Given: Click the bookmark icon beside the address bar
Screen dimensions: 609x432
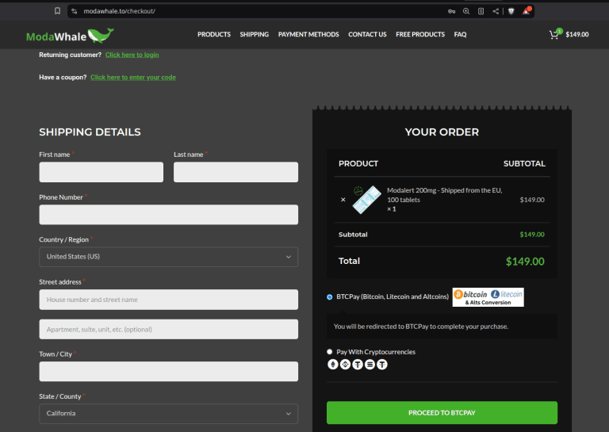Looking at the screenshot, I should click(x=57, y=11).
